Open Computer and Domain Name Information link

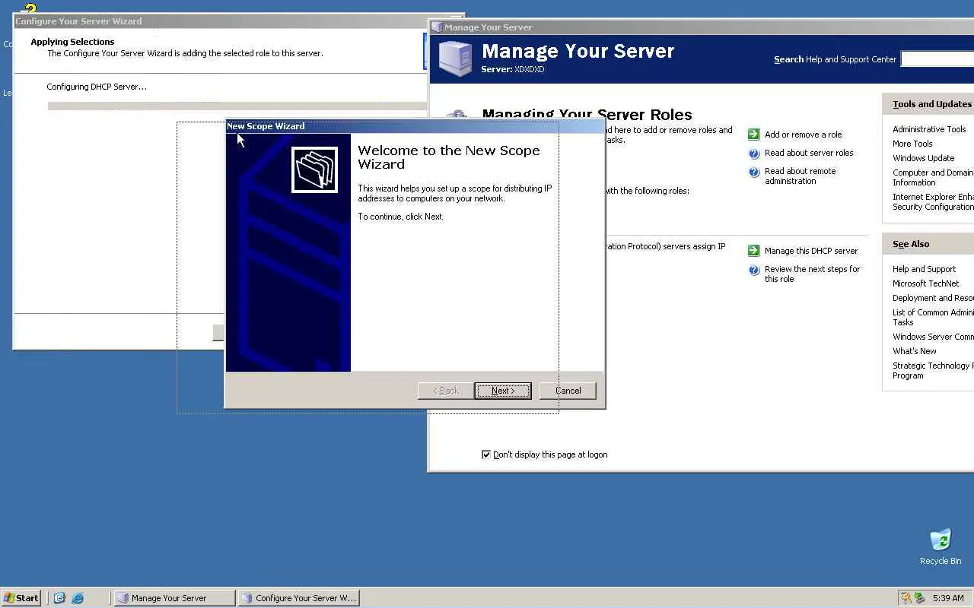click(x=933, y=178)
